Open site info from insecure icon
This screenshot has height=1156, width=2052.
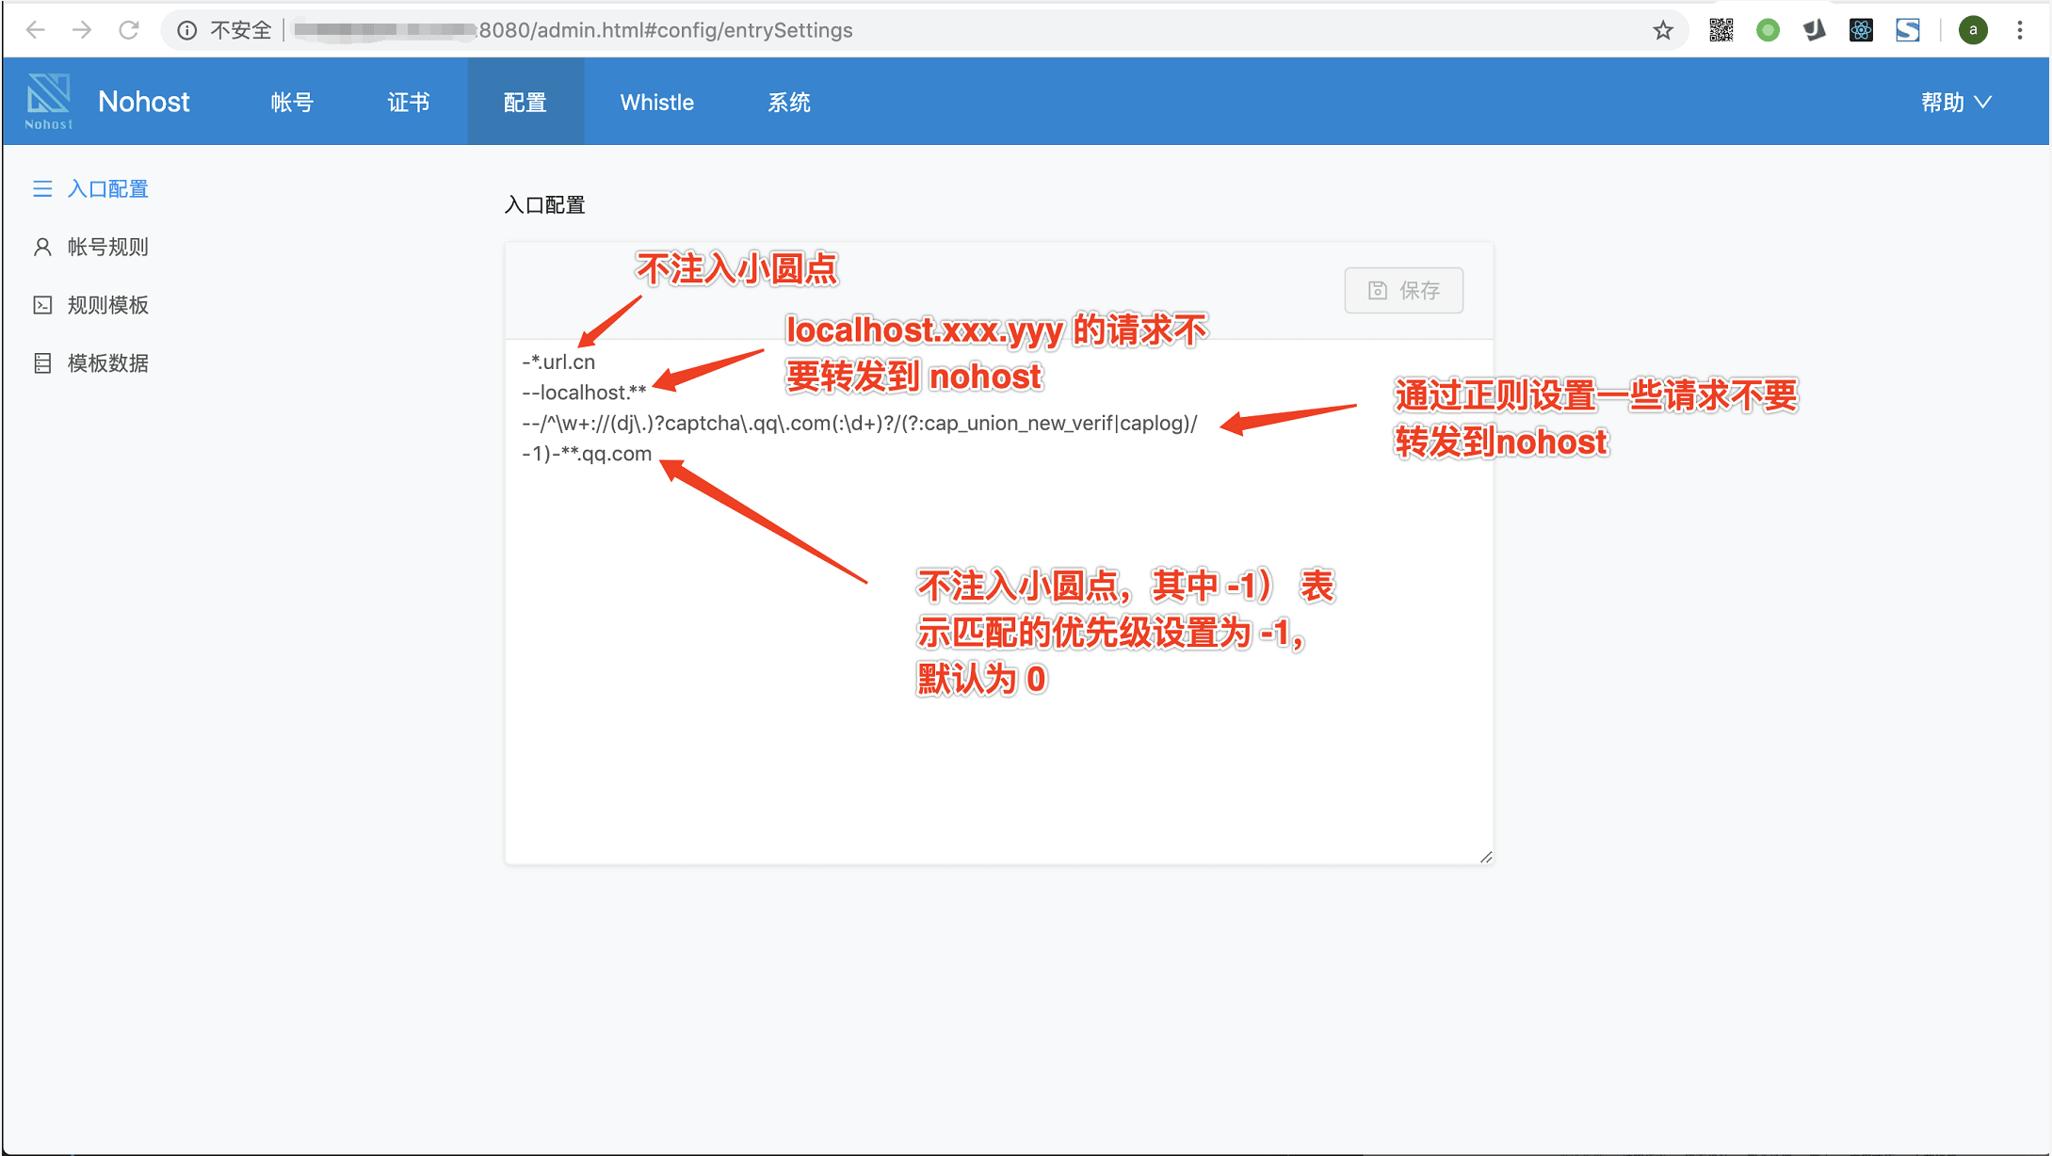point(187,30)
